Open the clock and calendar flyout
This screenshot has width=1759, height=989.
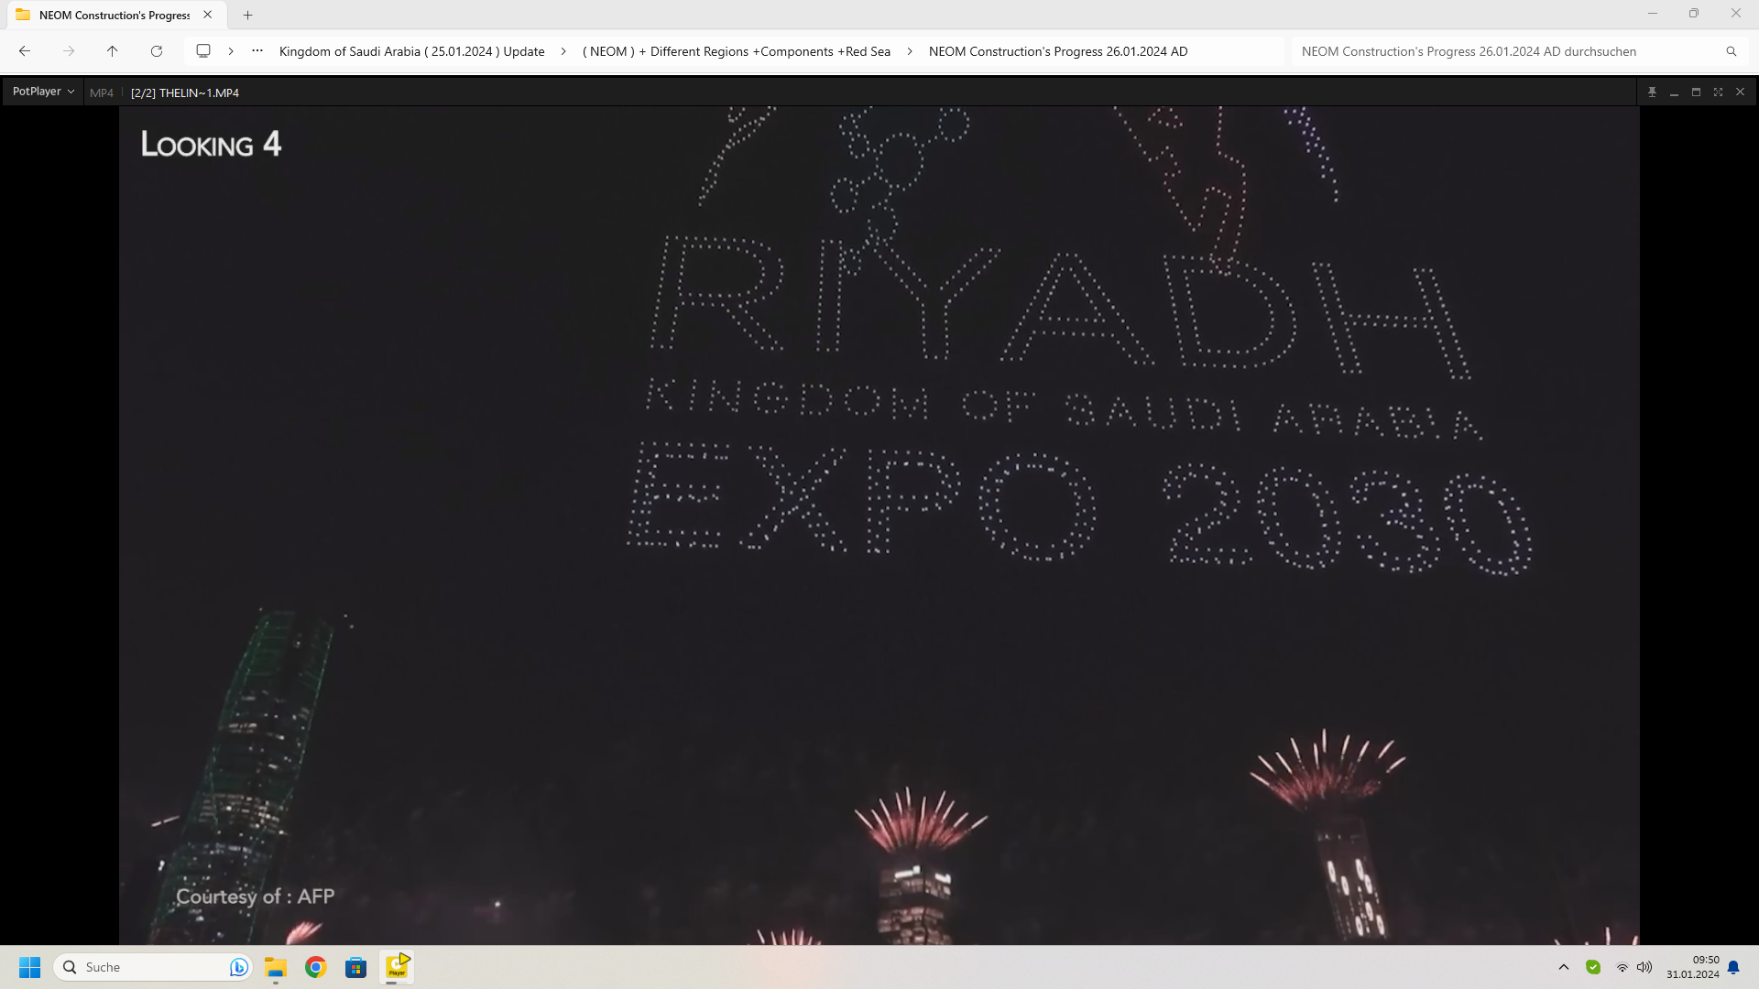[x=1692, y=967]
